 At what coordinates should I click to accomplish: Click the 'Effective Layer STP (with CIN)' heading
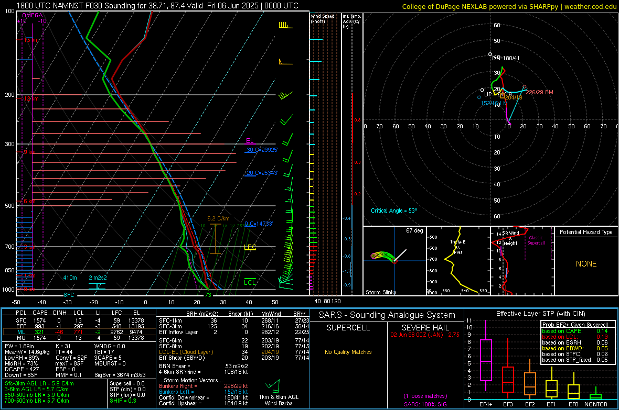(x=540, y=314)
